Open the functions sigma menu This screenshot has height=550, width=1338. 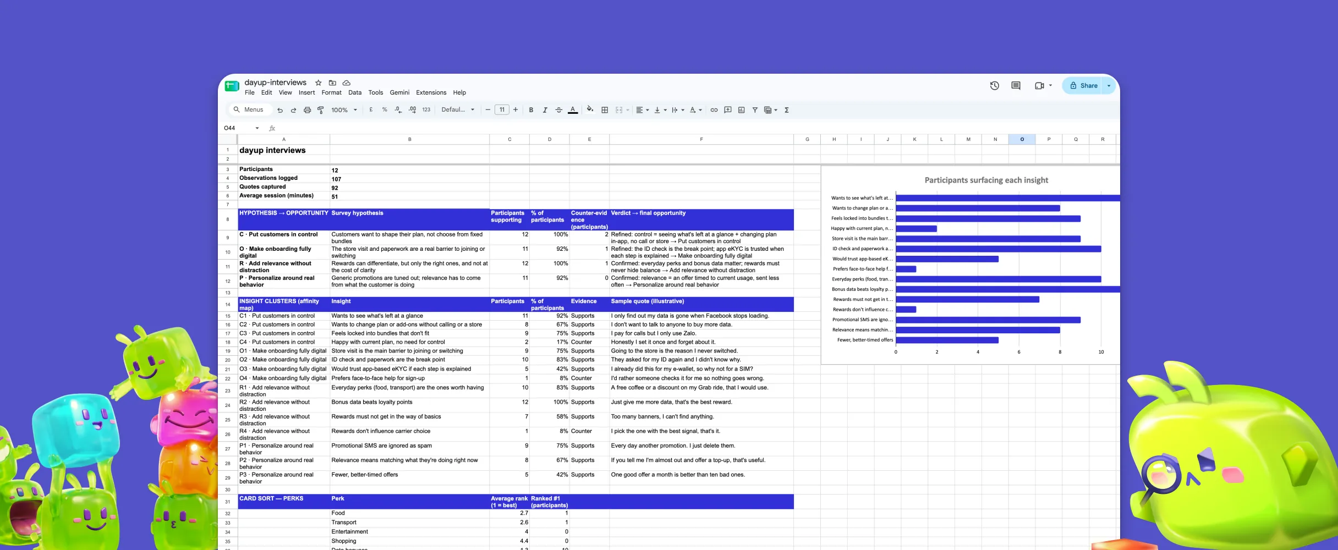[787, 110]
